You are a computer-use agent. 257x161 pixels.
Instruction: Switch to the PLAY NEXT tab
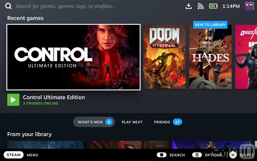tap(132, 122)
